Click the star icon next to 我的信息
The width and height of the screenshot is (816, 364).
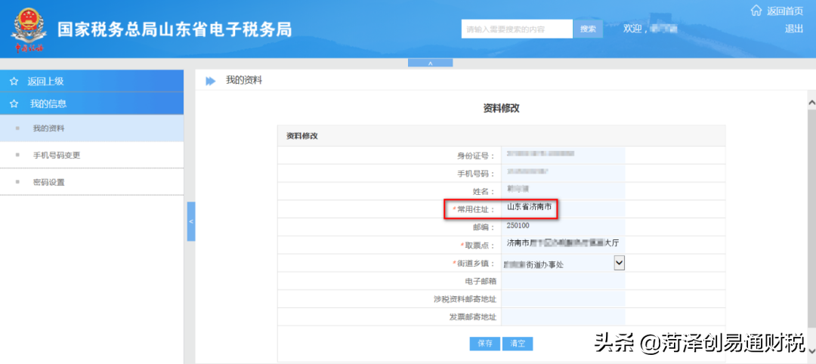pyautogui.click(x=14, y=103)
